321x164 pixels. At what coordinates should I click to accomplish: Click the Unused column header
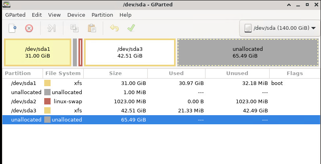237,73
